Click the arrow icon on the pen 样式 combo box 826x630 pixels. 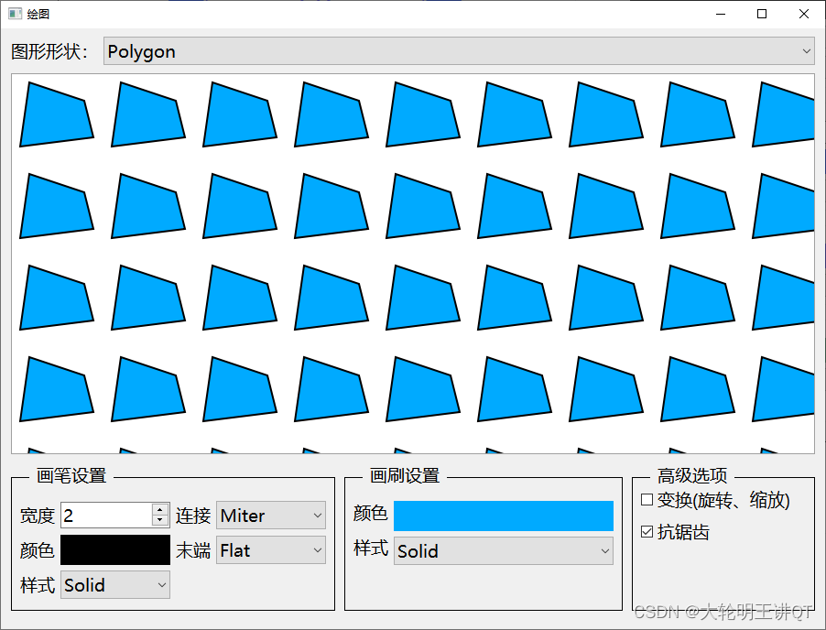159,584
